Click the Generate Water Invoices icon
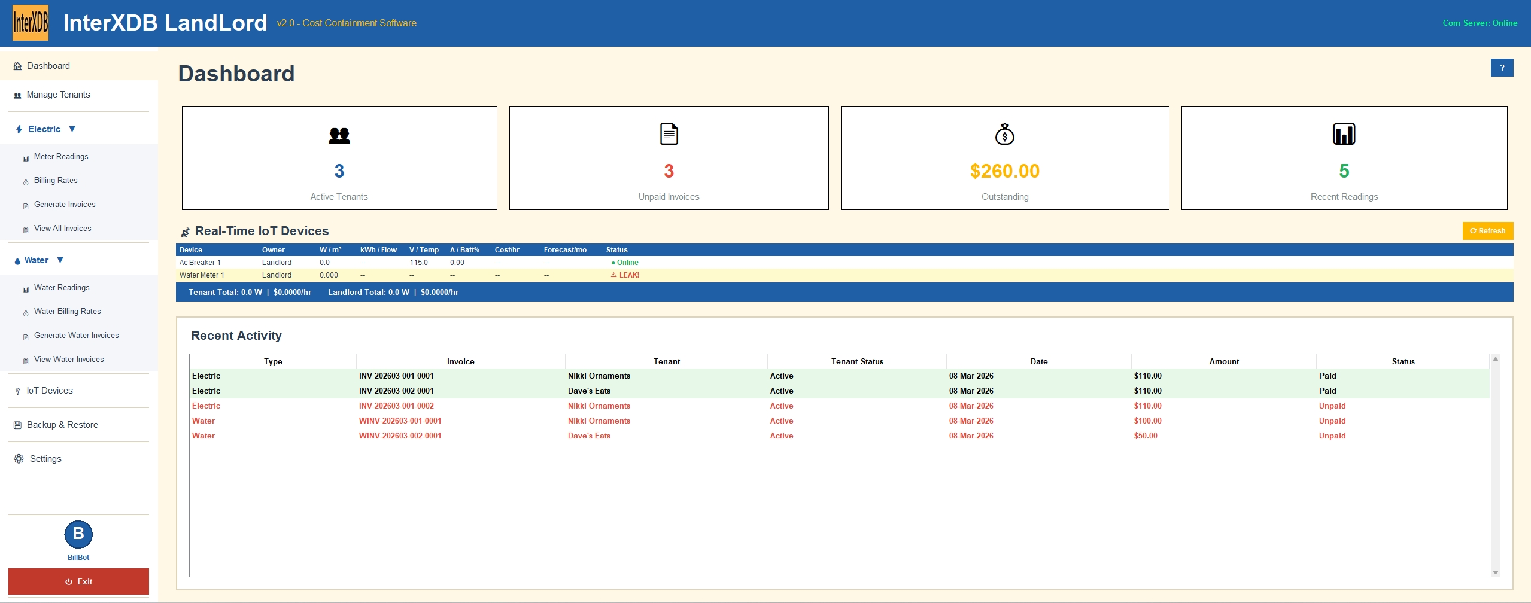Screen dimensions: 1531x603 coord(26,337)
